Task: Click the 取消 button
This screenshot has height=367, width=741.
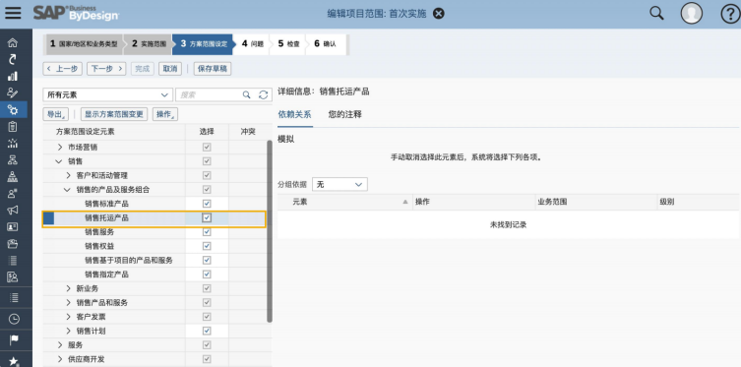Action: [170, 69]
